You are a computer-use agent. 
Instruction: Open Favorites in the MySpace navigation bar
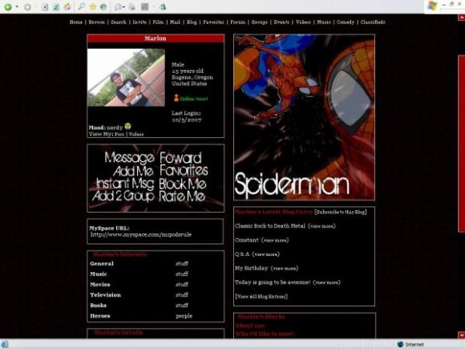213,22
